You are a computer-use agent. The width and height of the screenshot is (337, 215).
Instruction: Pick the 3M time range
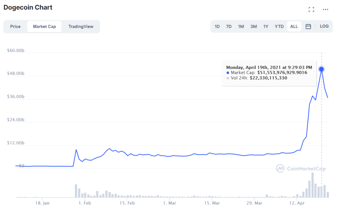[254, 27]
